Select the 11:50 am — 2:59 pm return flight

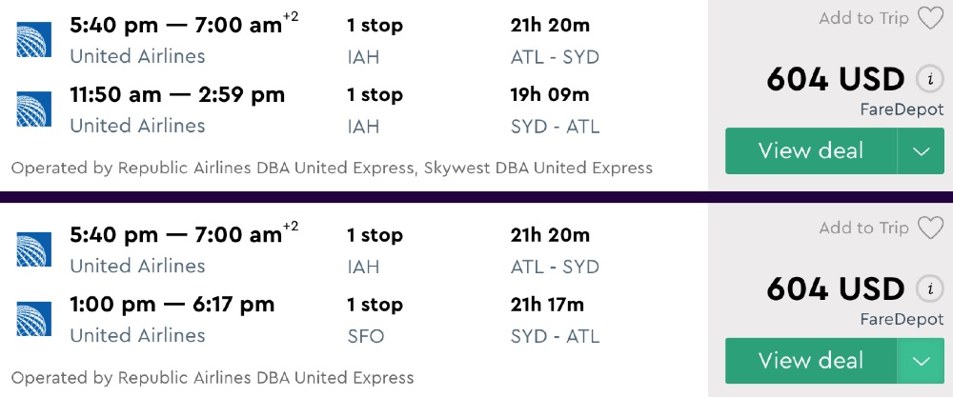[x=177, y=94]
